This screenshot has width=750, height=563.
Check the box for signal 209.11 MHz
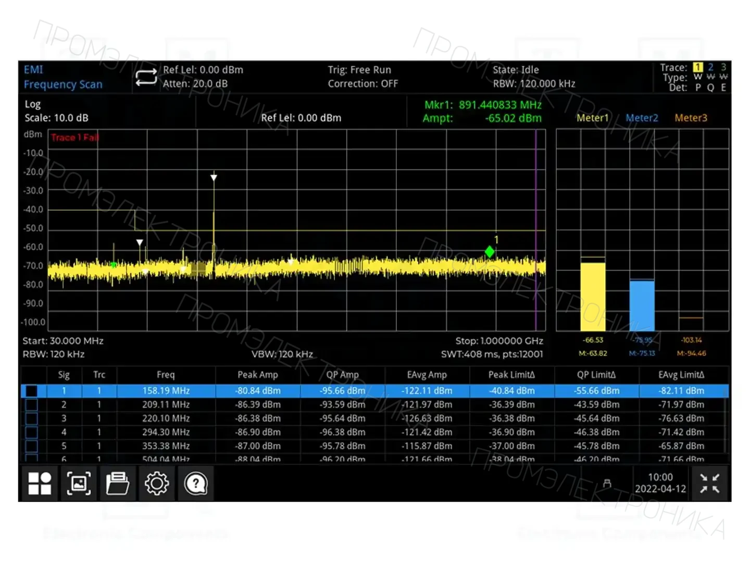pos(32,405)
